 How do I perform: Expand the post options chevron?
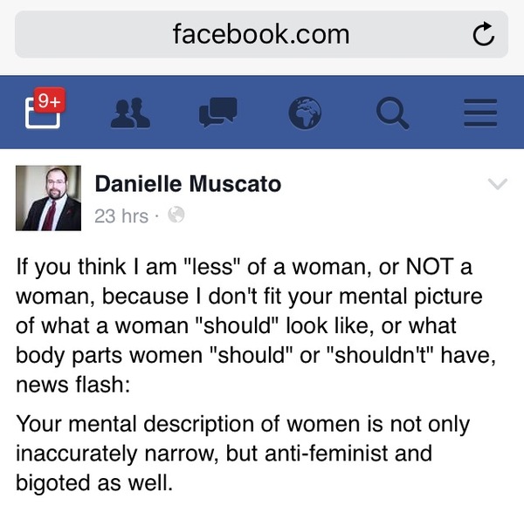pyautogui.click(x=497, y=184)
